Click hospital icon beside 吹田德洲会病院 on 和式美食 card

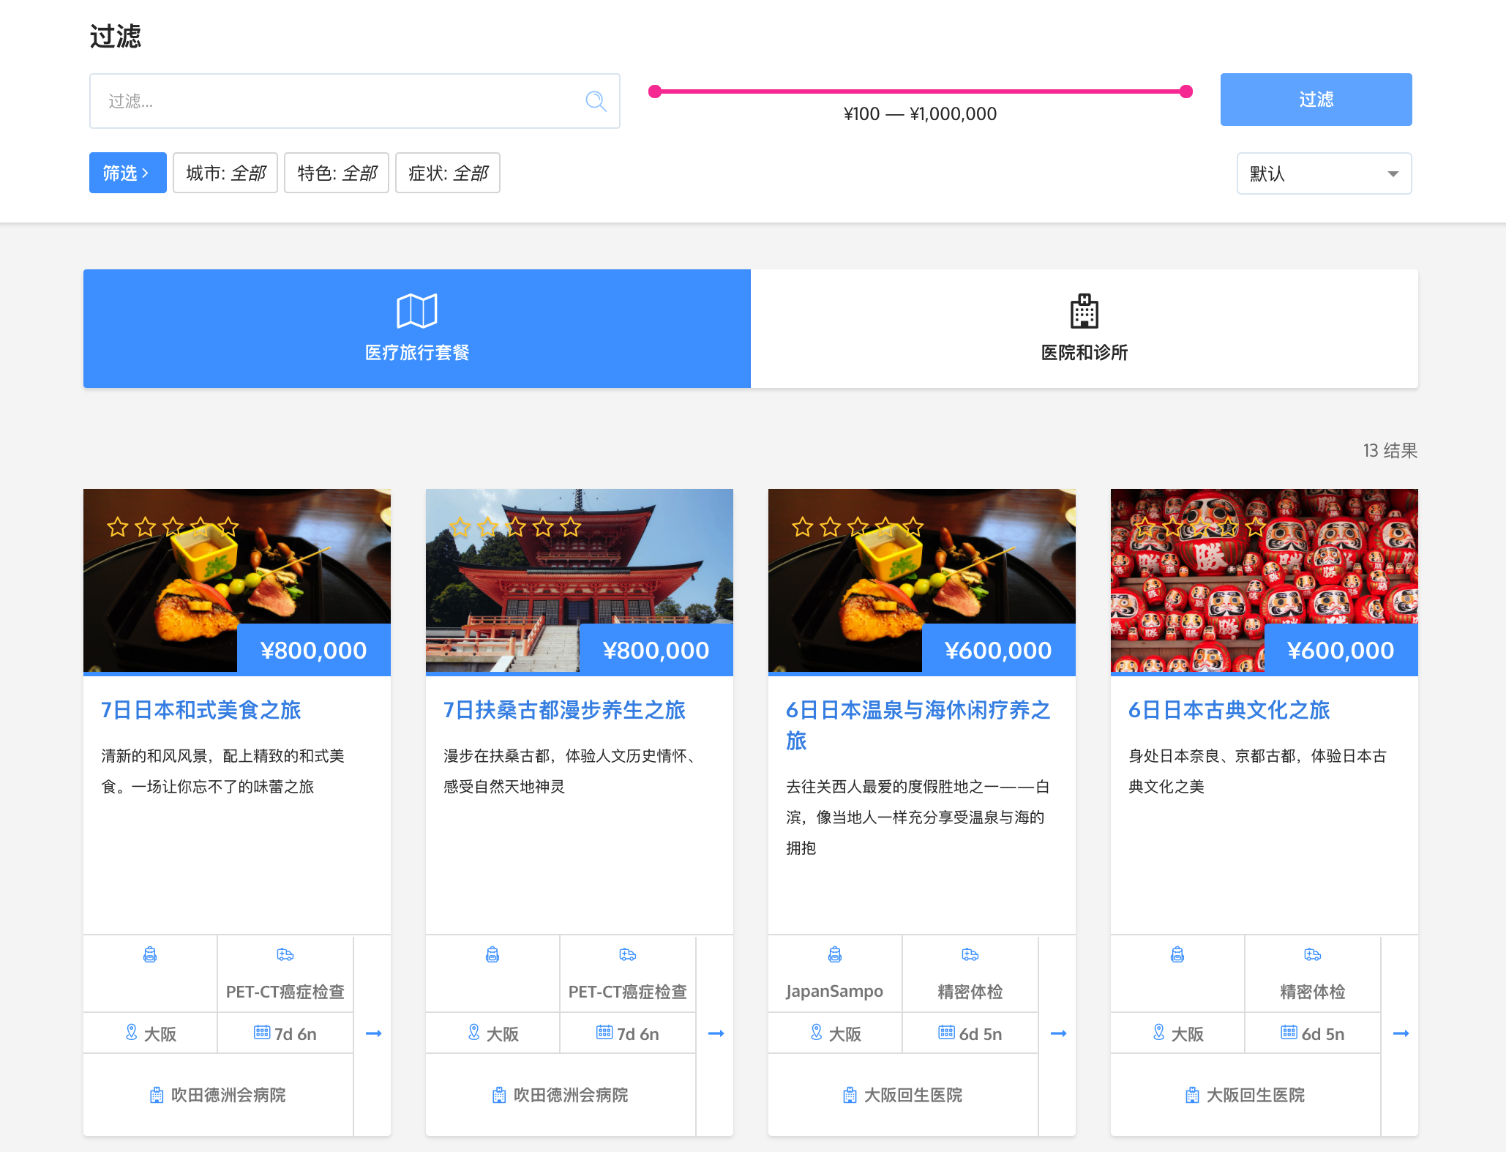[157, 1095]
